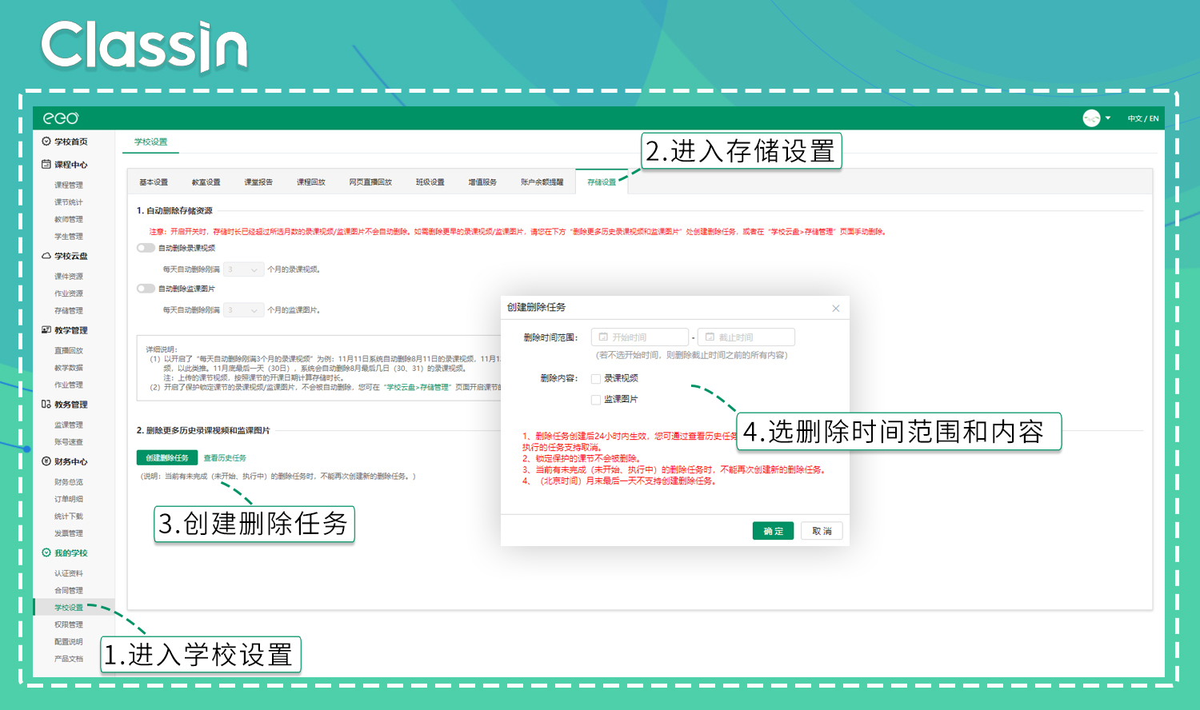Click the 开始时间 date input
This screenshot has width=1200, height=710.
coord(640,337)
